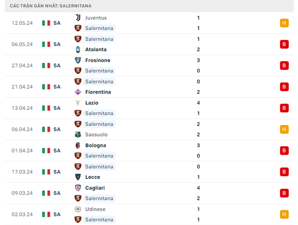Select the Atalanta team logo
This screenshot has width=298, height=225.
coord(78,49)
